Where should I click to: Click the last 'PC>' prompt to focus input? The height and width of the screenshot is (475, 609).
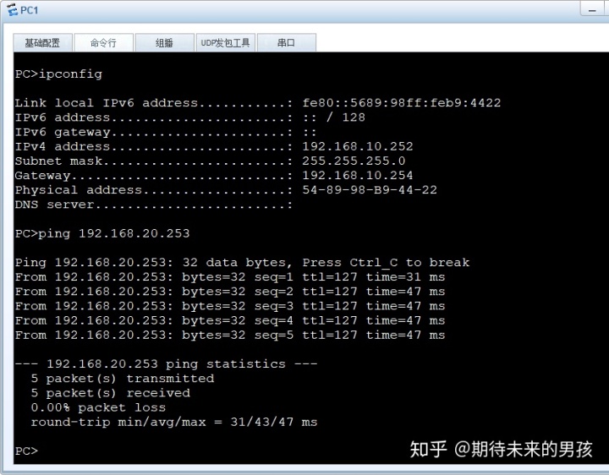point(26,451)
